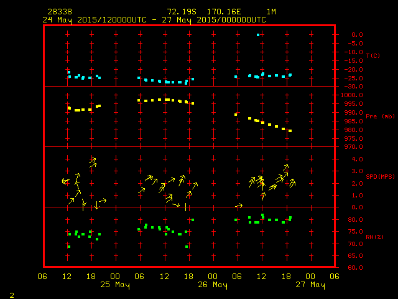The height and width of the screenshot is (299, 398).
Task: Click the number 2 in bottom-left corner
Action: (x=11, y=294)
